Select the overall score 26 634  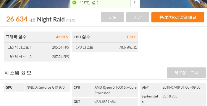click(17, 19)
